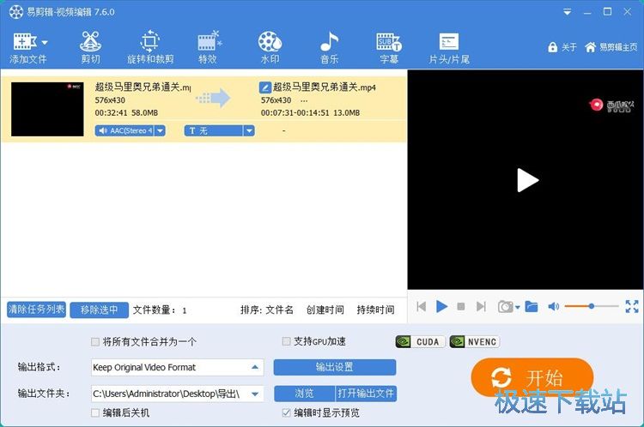Expand the output folder path dropdown arrow
Image resolution: width=644 pixels, height=427 pixels.
tap(255, 394)
